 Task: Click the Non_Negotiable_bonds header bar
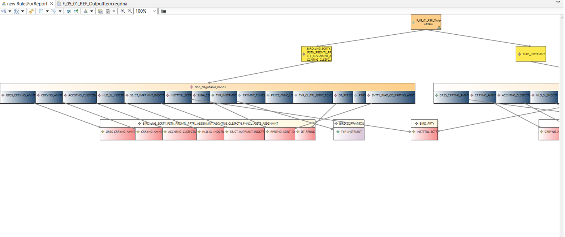click(210, 87)
